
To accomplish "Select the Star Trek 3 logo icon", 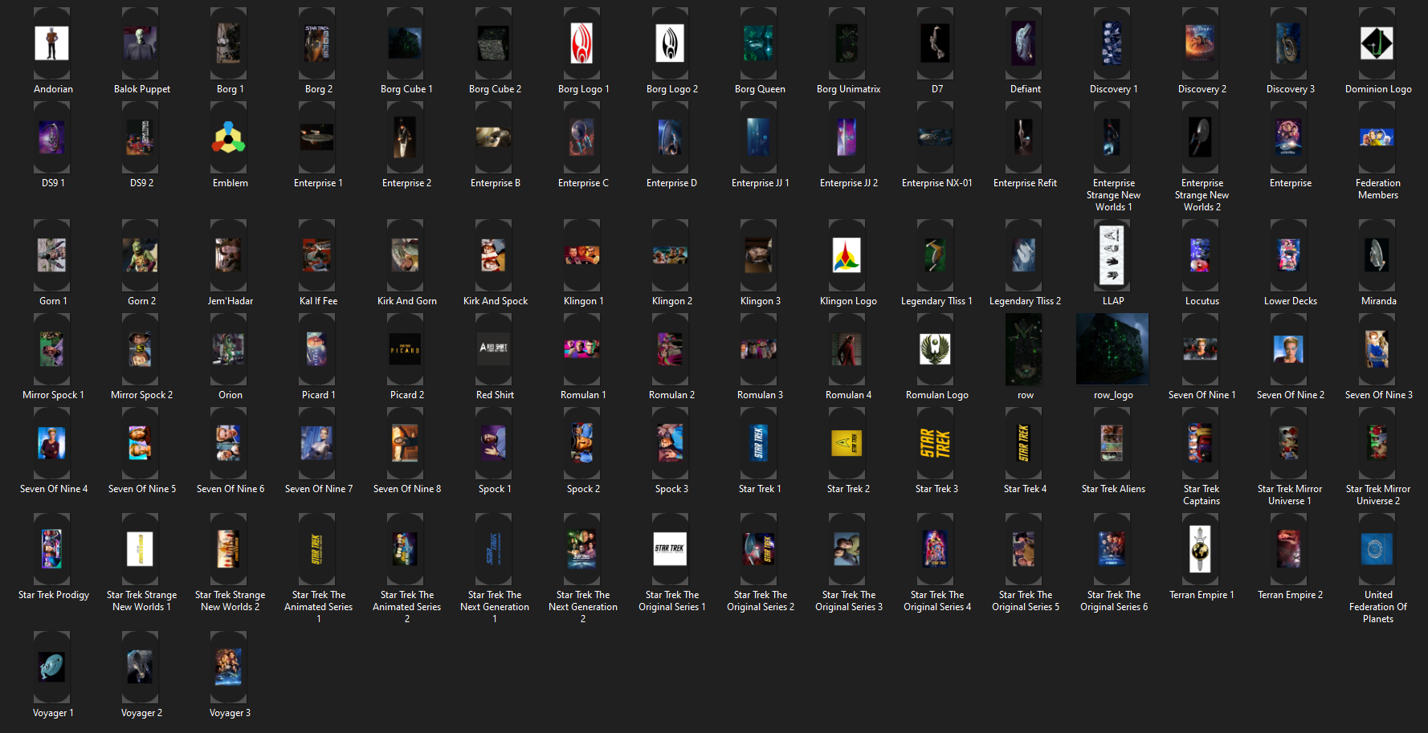I will [935, 443].
